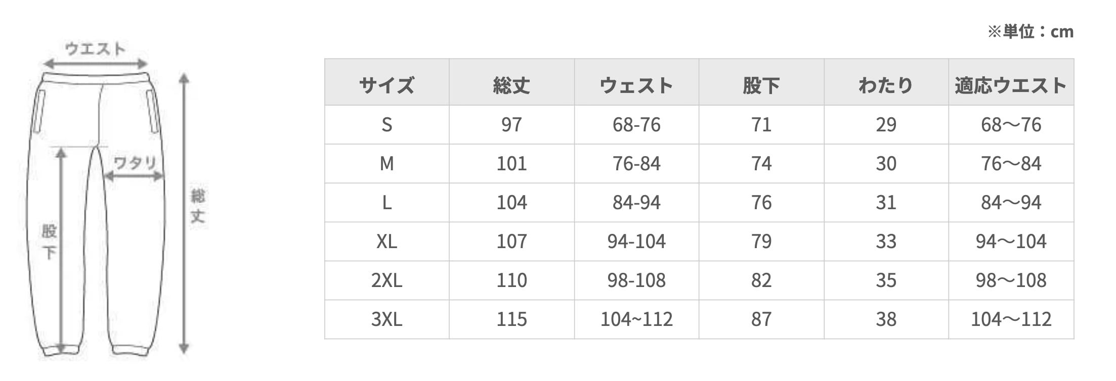Image resolution: width=1116 pixels, height=381 pixels.
Task: Select the M size row label
Action: [x=387, y=164]
